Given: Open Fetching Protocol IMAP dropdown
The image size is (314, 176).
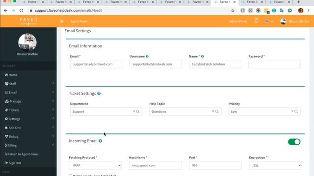Looking at the screenshot, I should point(95,165).
